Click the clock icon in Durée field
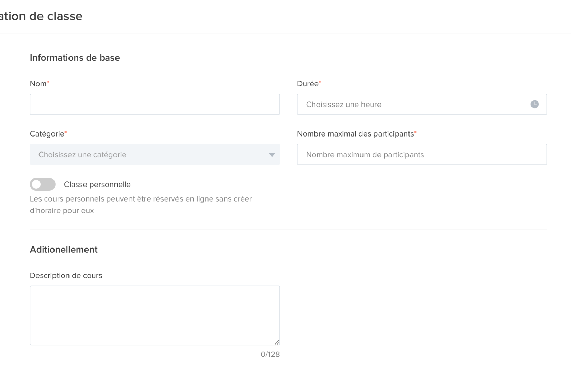 point(534,104)
